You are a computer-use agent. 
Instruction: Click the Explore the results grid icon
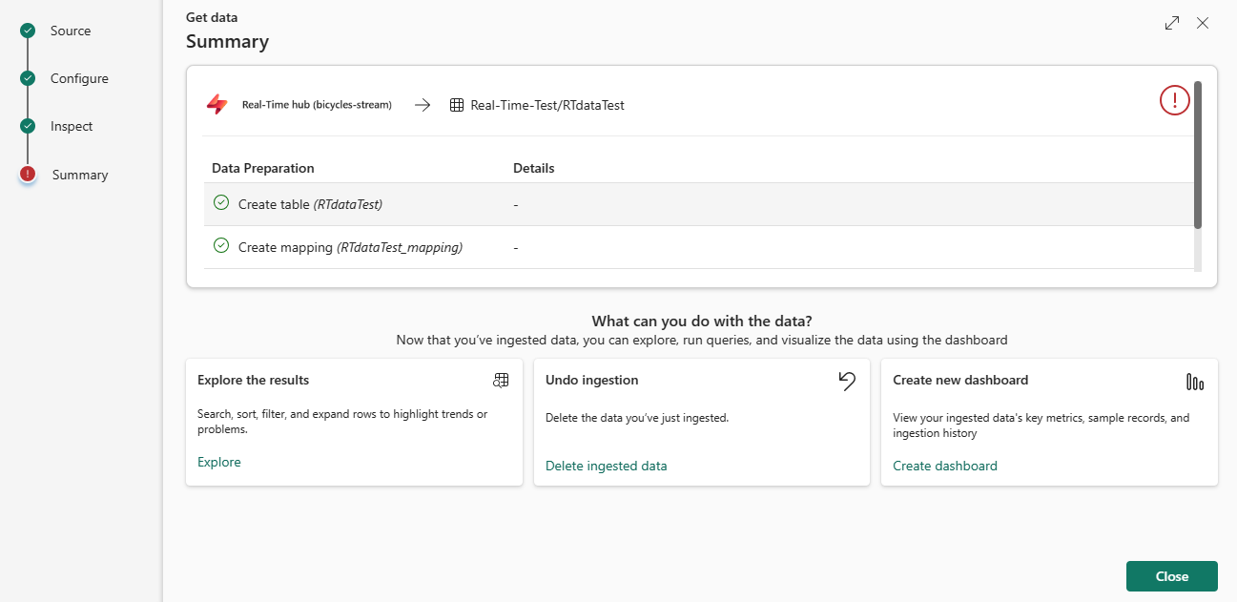pos(501,381)
